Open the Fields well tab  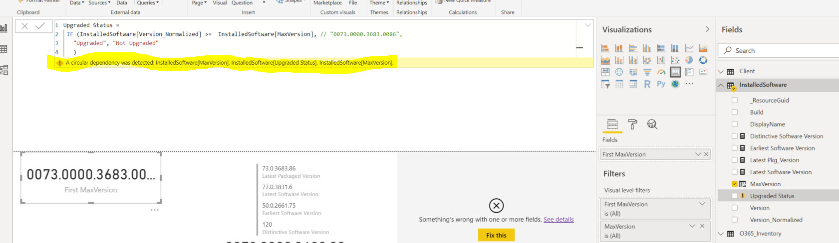612,124
